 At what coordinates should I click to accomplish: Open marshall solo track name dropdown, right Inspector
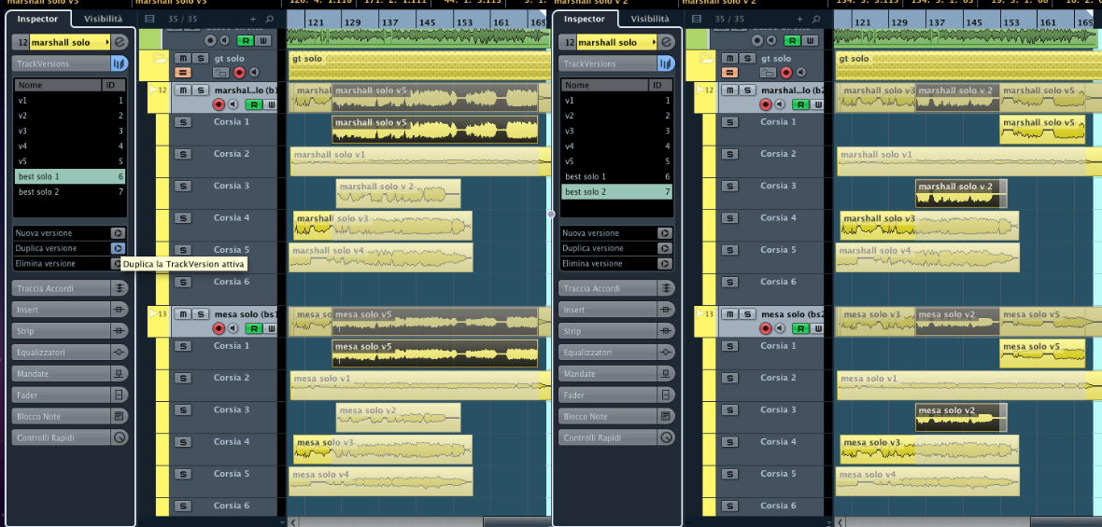tap(654, 43)
